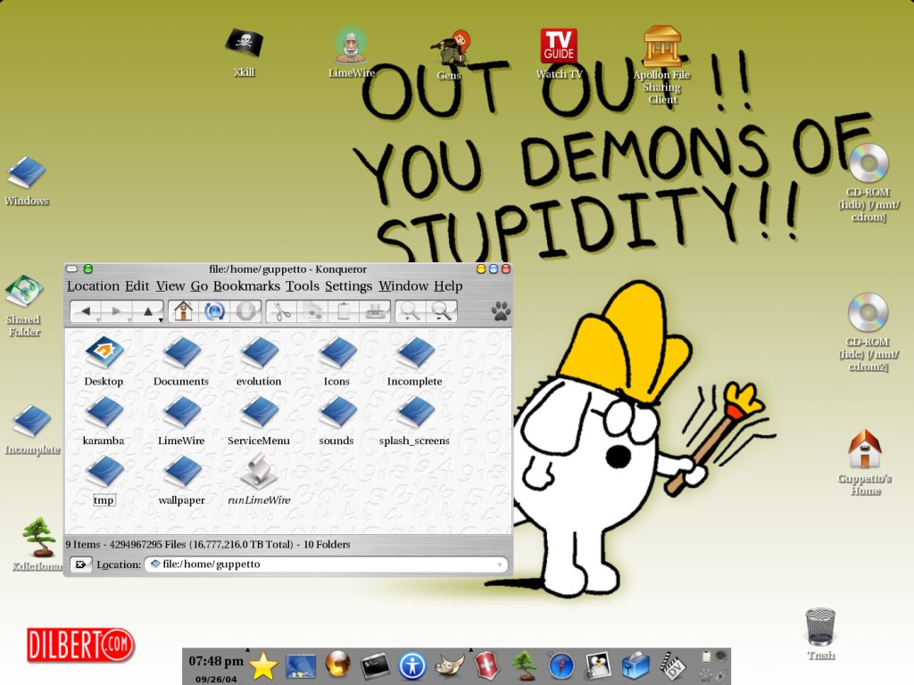
Task: Select the ServiceMenu folder
Action: click(259, 421)
